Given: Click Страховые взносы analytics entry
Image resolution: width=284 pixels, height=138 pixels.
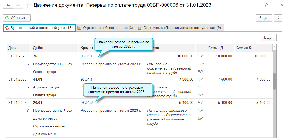Looking at the screenshot, I should pyautogui.click(x=49, y=126).
